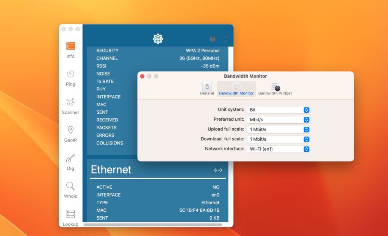Switch to the General tab
Screen dimensions: 388x236
coord(207,88)
